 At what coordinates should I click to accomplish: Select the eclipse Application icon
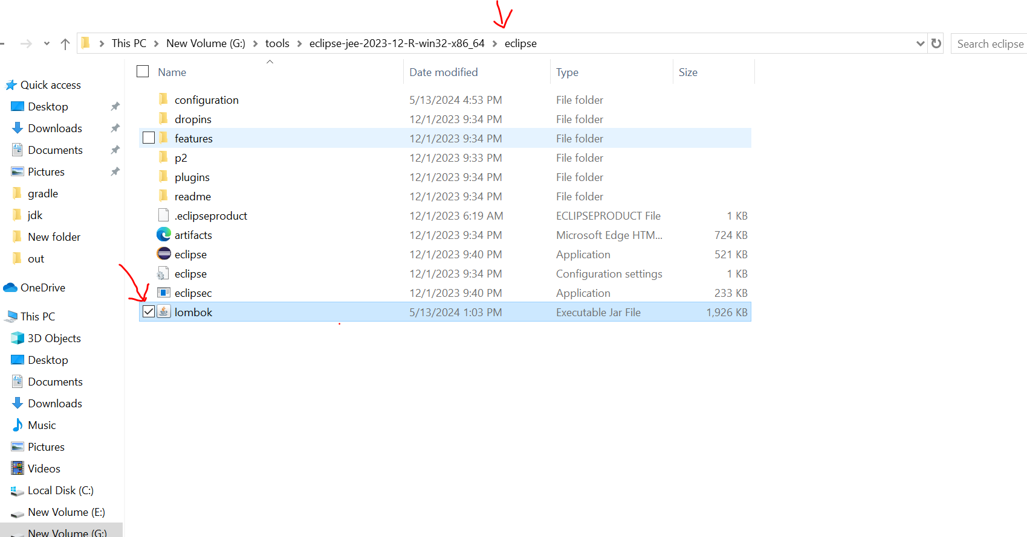[x=163, y=253]
